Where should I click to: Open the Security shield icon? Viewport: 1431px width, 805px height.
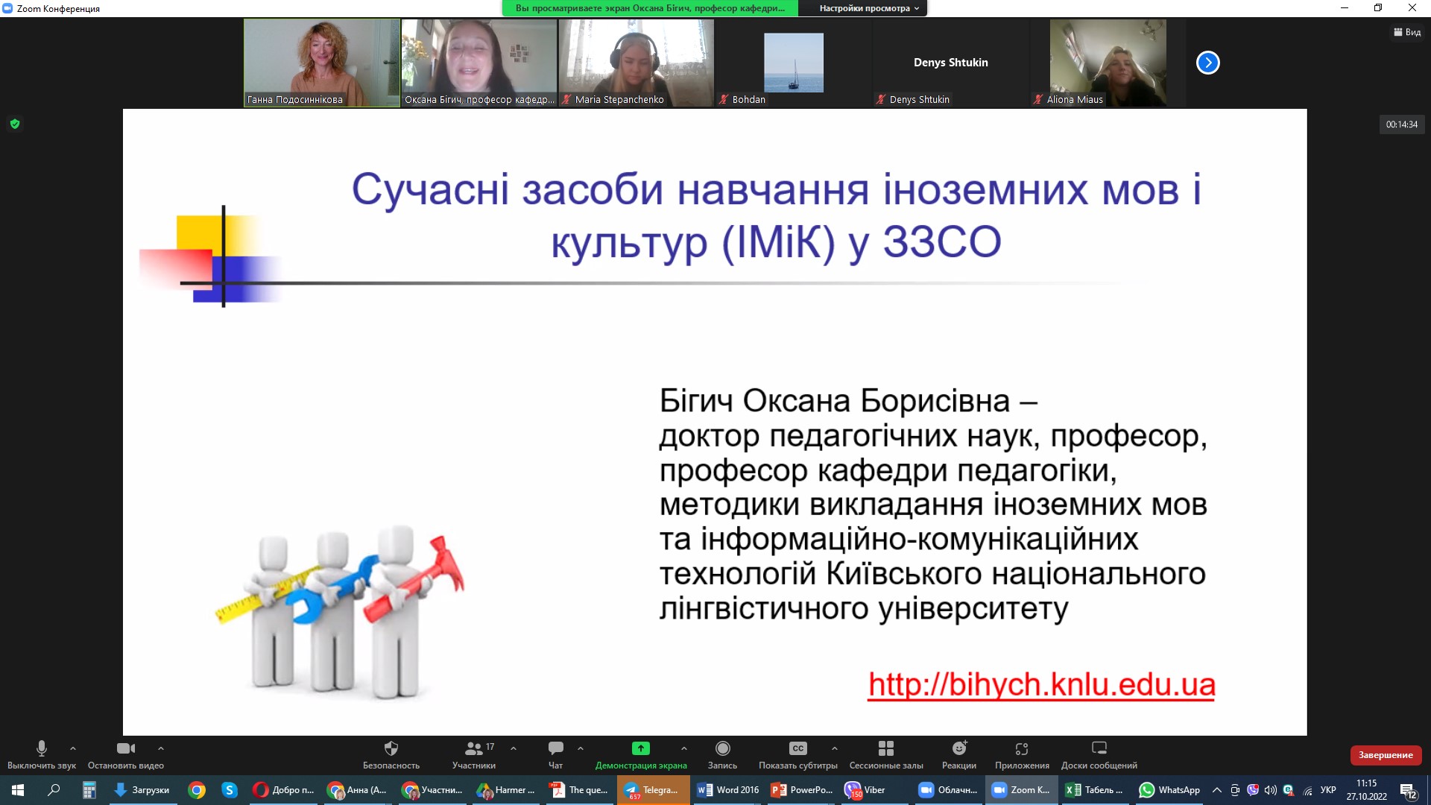point(391,748)
